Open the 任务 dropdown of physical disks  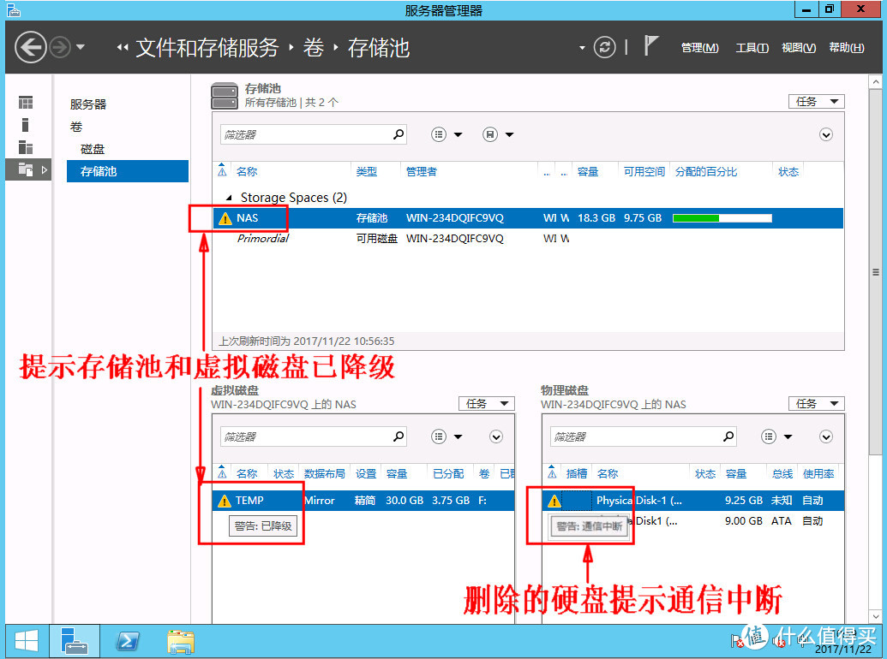coord(816,404)
